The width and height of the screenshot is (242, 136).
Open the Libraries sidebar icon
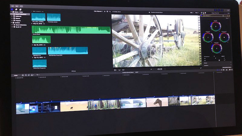pos(12,9)
